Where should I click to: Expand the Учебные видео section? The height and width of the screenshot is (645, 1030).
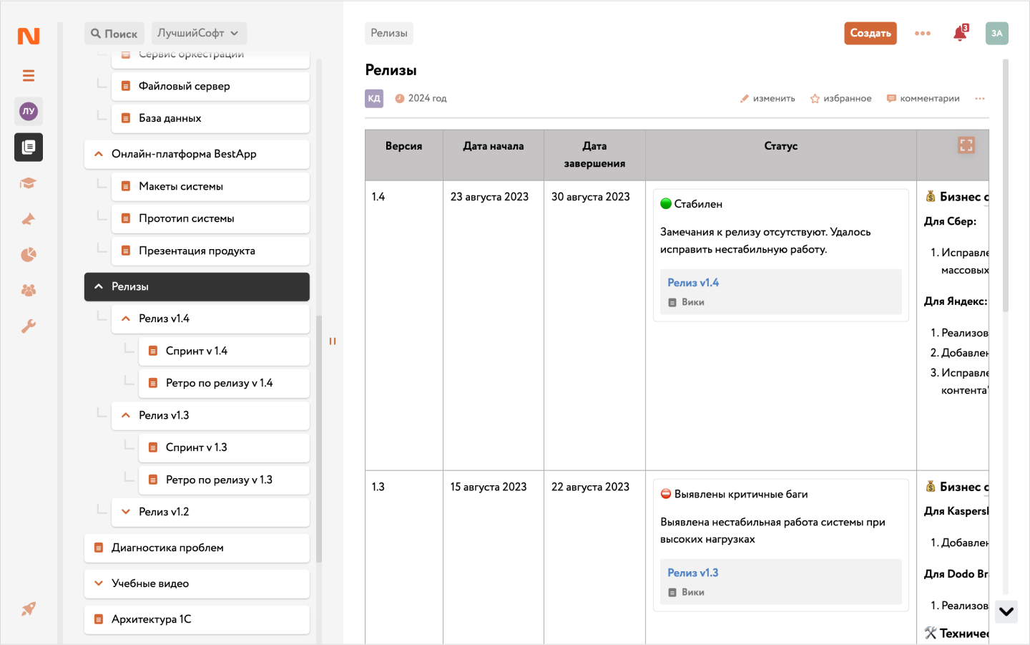tap(99, 583)
